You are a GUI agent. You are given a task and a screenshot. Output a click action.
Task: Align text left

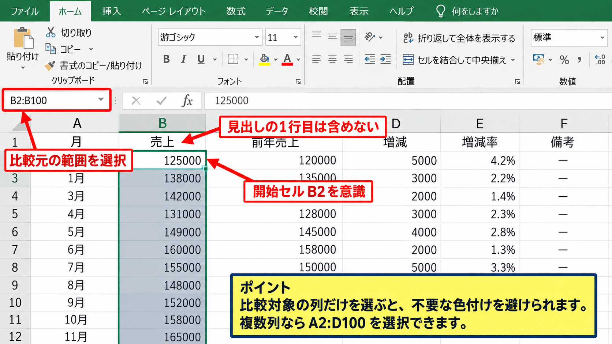[x=317, y=59]
